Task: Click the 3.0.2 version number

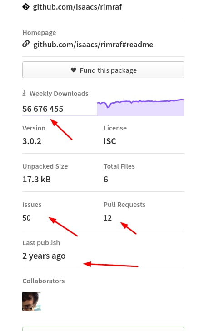Action: [x=32, y=141]
